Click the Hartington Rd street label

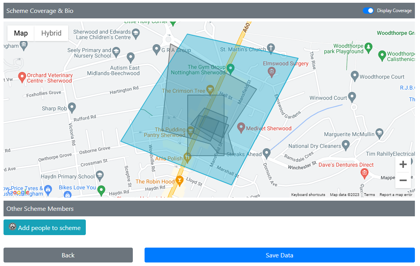pyautogui.click(x=124, y=90)
